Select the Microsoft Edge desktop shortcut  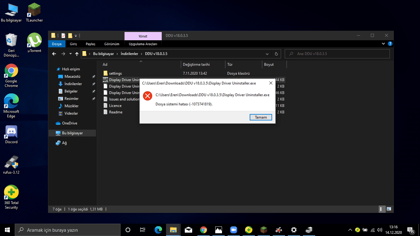[x=11, y=106]
